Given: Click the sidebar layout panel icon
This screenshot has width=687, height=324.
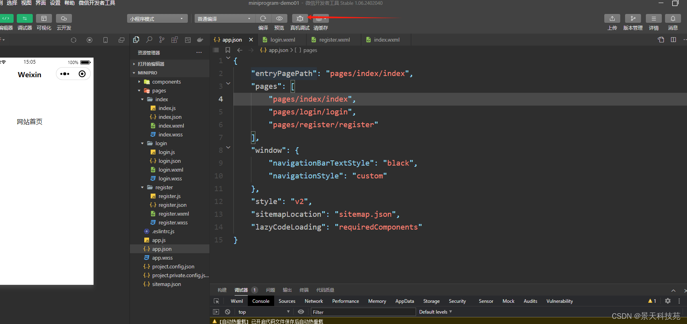Looking at the screenshot, I should (188, 40).
